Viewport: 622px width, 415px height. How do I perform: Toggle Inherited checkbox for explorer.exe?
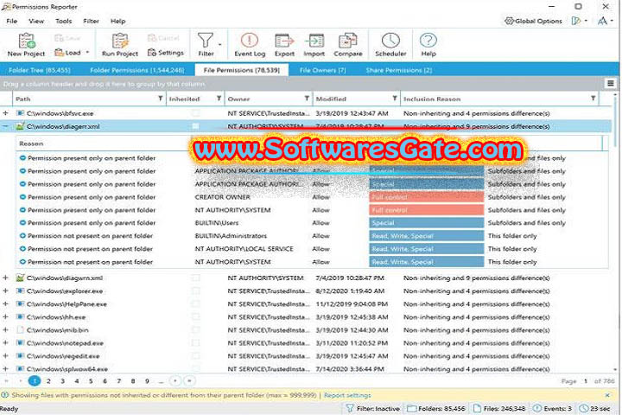195,291
